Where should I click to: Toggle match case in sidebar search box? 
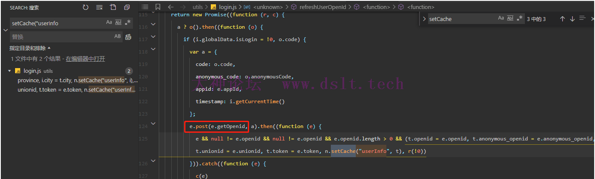[109, 23]
